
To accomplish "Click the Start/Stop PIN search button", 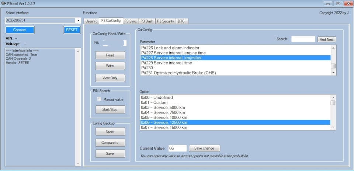I will (110, 109).
